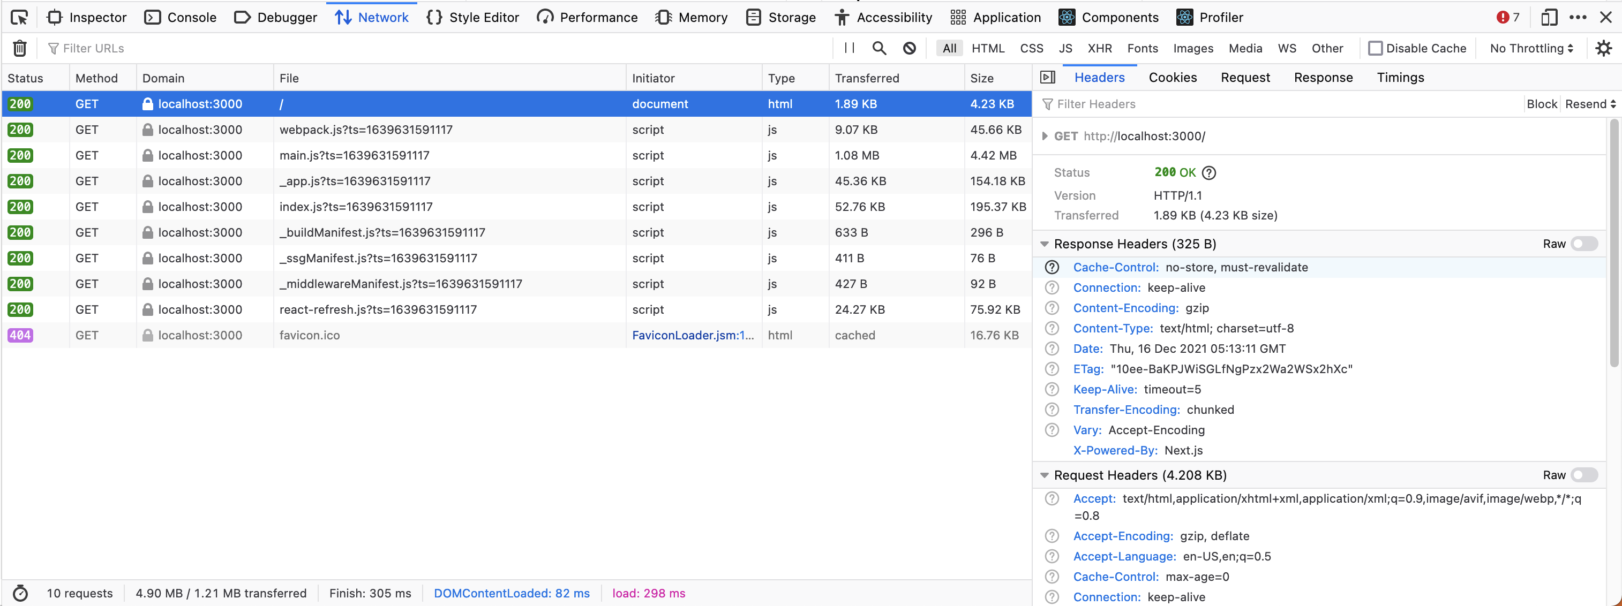Open the network request search
This screenshot has height=606, width=1622.
pos(879,48)
